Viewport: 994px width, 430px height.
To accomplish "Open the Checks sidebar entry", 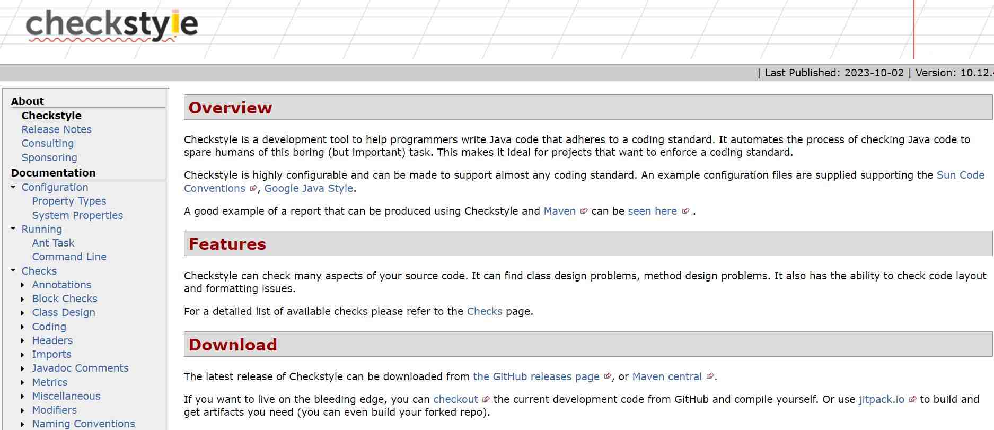I will pyautogui.click(x=39, y=271).
